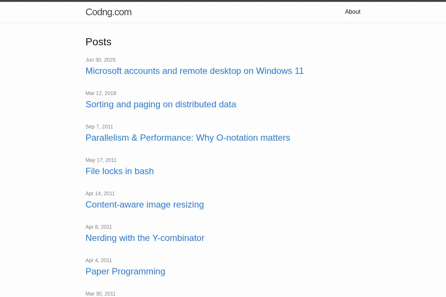
Task: Open Parallelism & Performance O-notation post
Action: (x=188, y=138)
